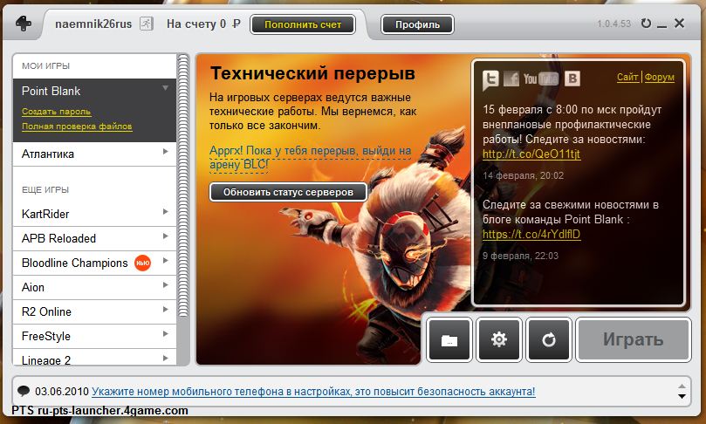Click the Пополнить счет button
Viewport: 706px width, 424px height.
303,24
